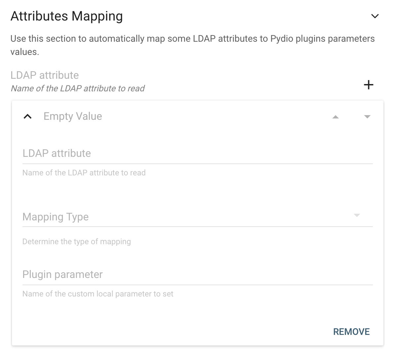Click the Mapping Type dropdown arrow
This screenshot has height=362, width=394.
(357, 215)
